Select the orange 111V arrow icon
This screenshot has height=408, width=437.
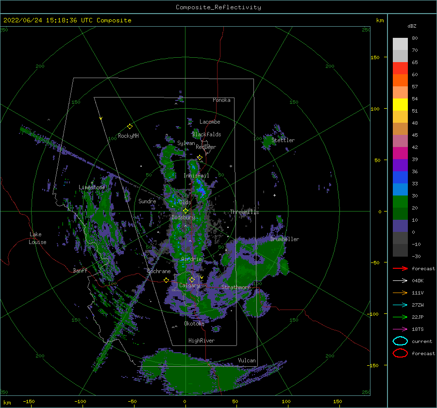coord(400,293)
